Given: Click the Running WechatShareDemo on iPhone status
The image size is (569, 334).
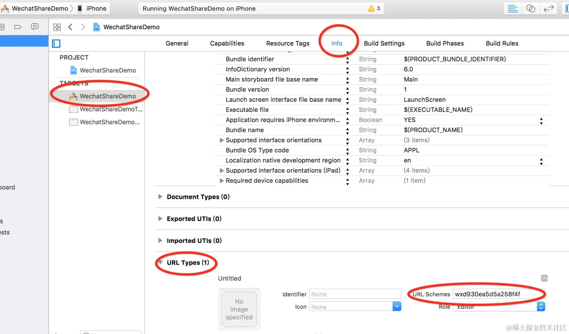Looking at the screenshot, I should pyautogui.click(x=199, y=8).
